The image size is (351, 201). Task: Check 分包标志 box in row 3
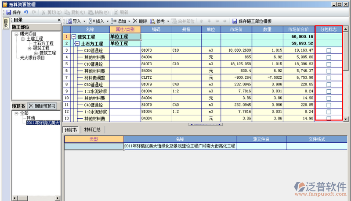click(x=329, y=51)
